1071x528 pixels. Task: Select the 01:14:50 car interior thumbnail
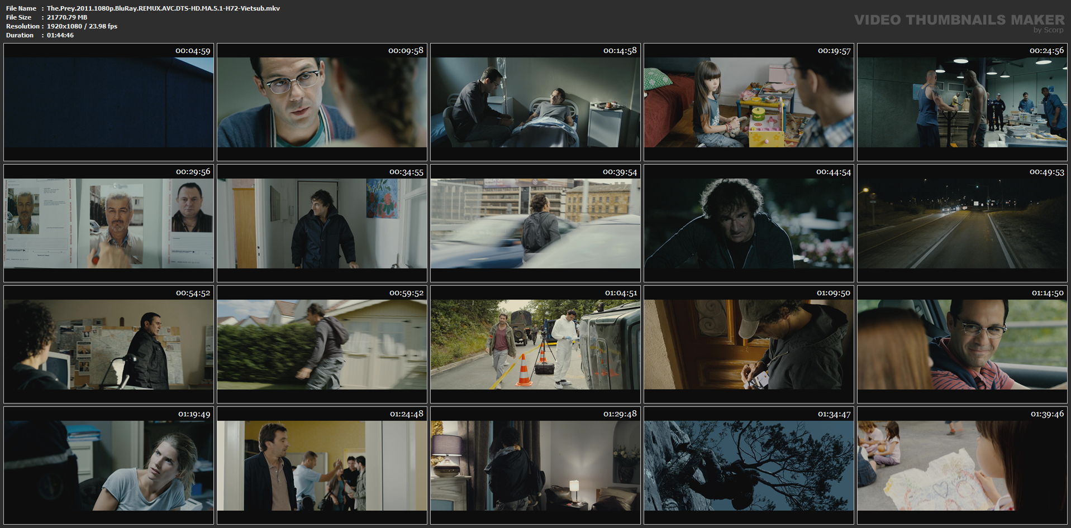coord(962,344)
